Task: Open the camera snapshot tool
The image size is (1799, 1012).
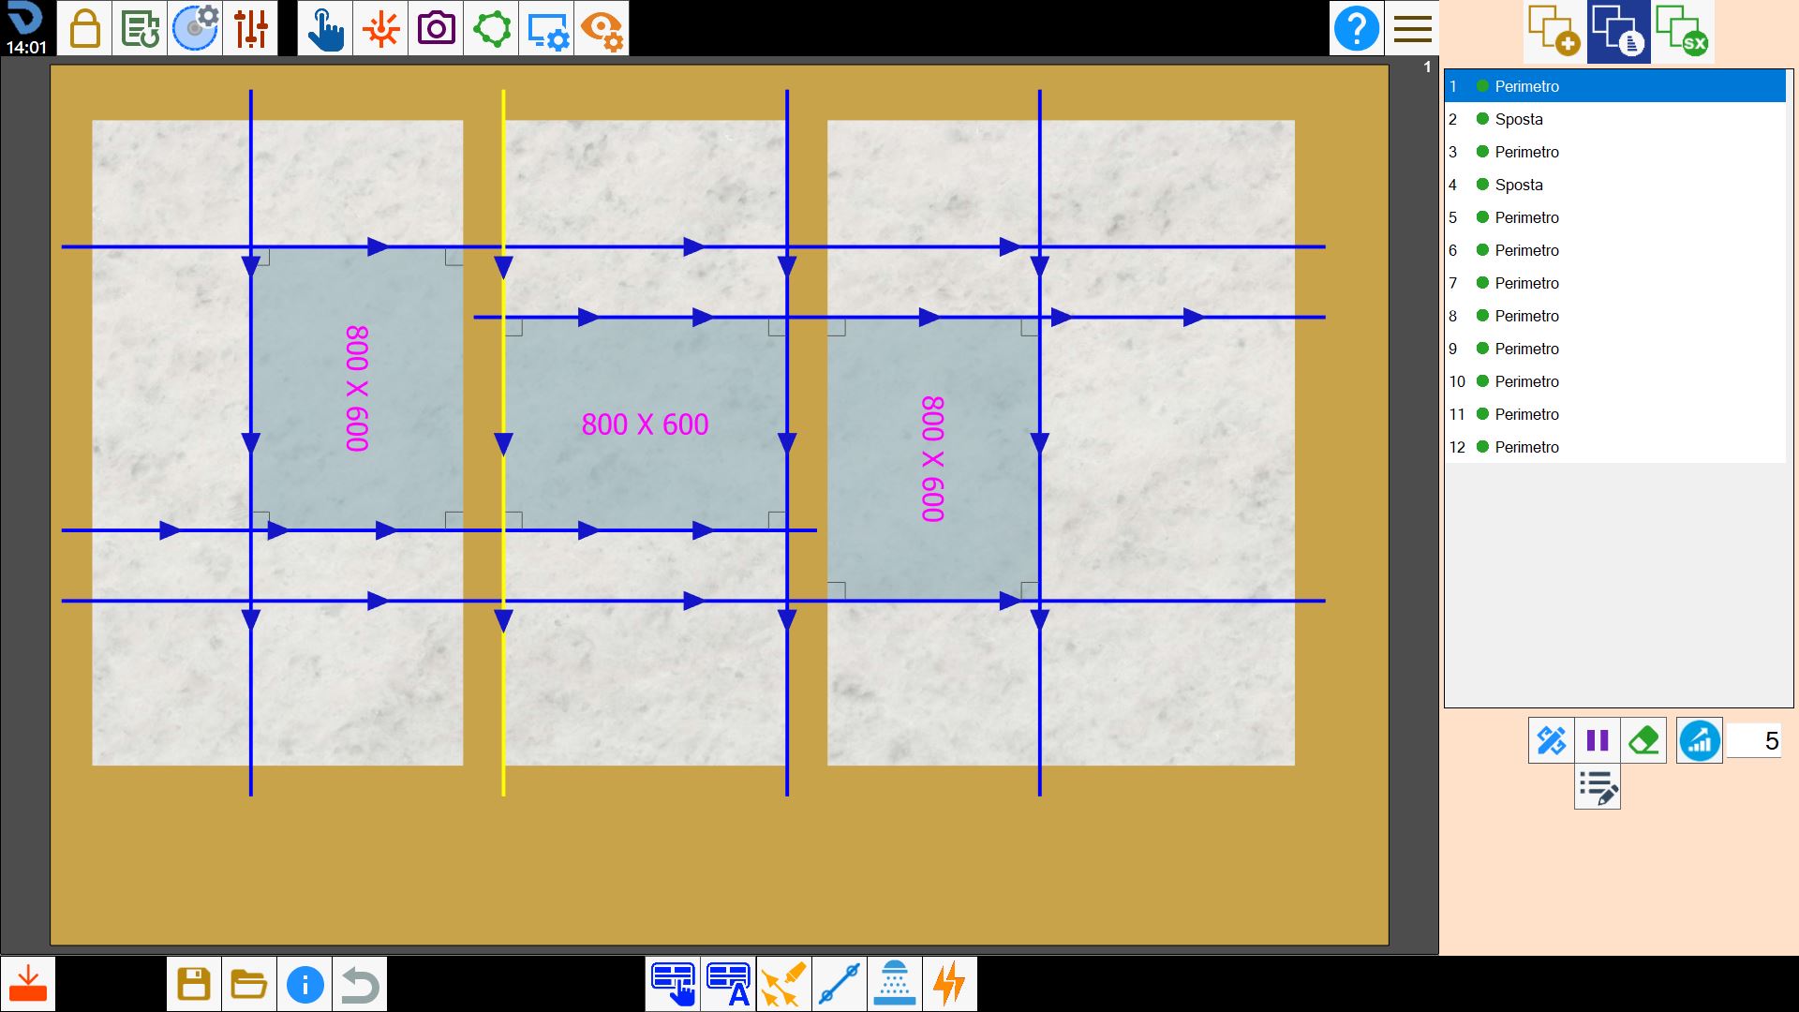Action: (x=436, y=28)
